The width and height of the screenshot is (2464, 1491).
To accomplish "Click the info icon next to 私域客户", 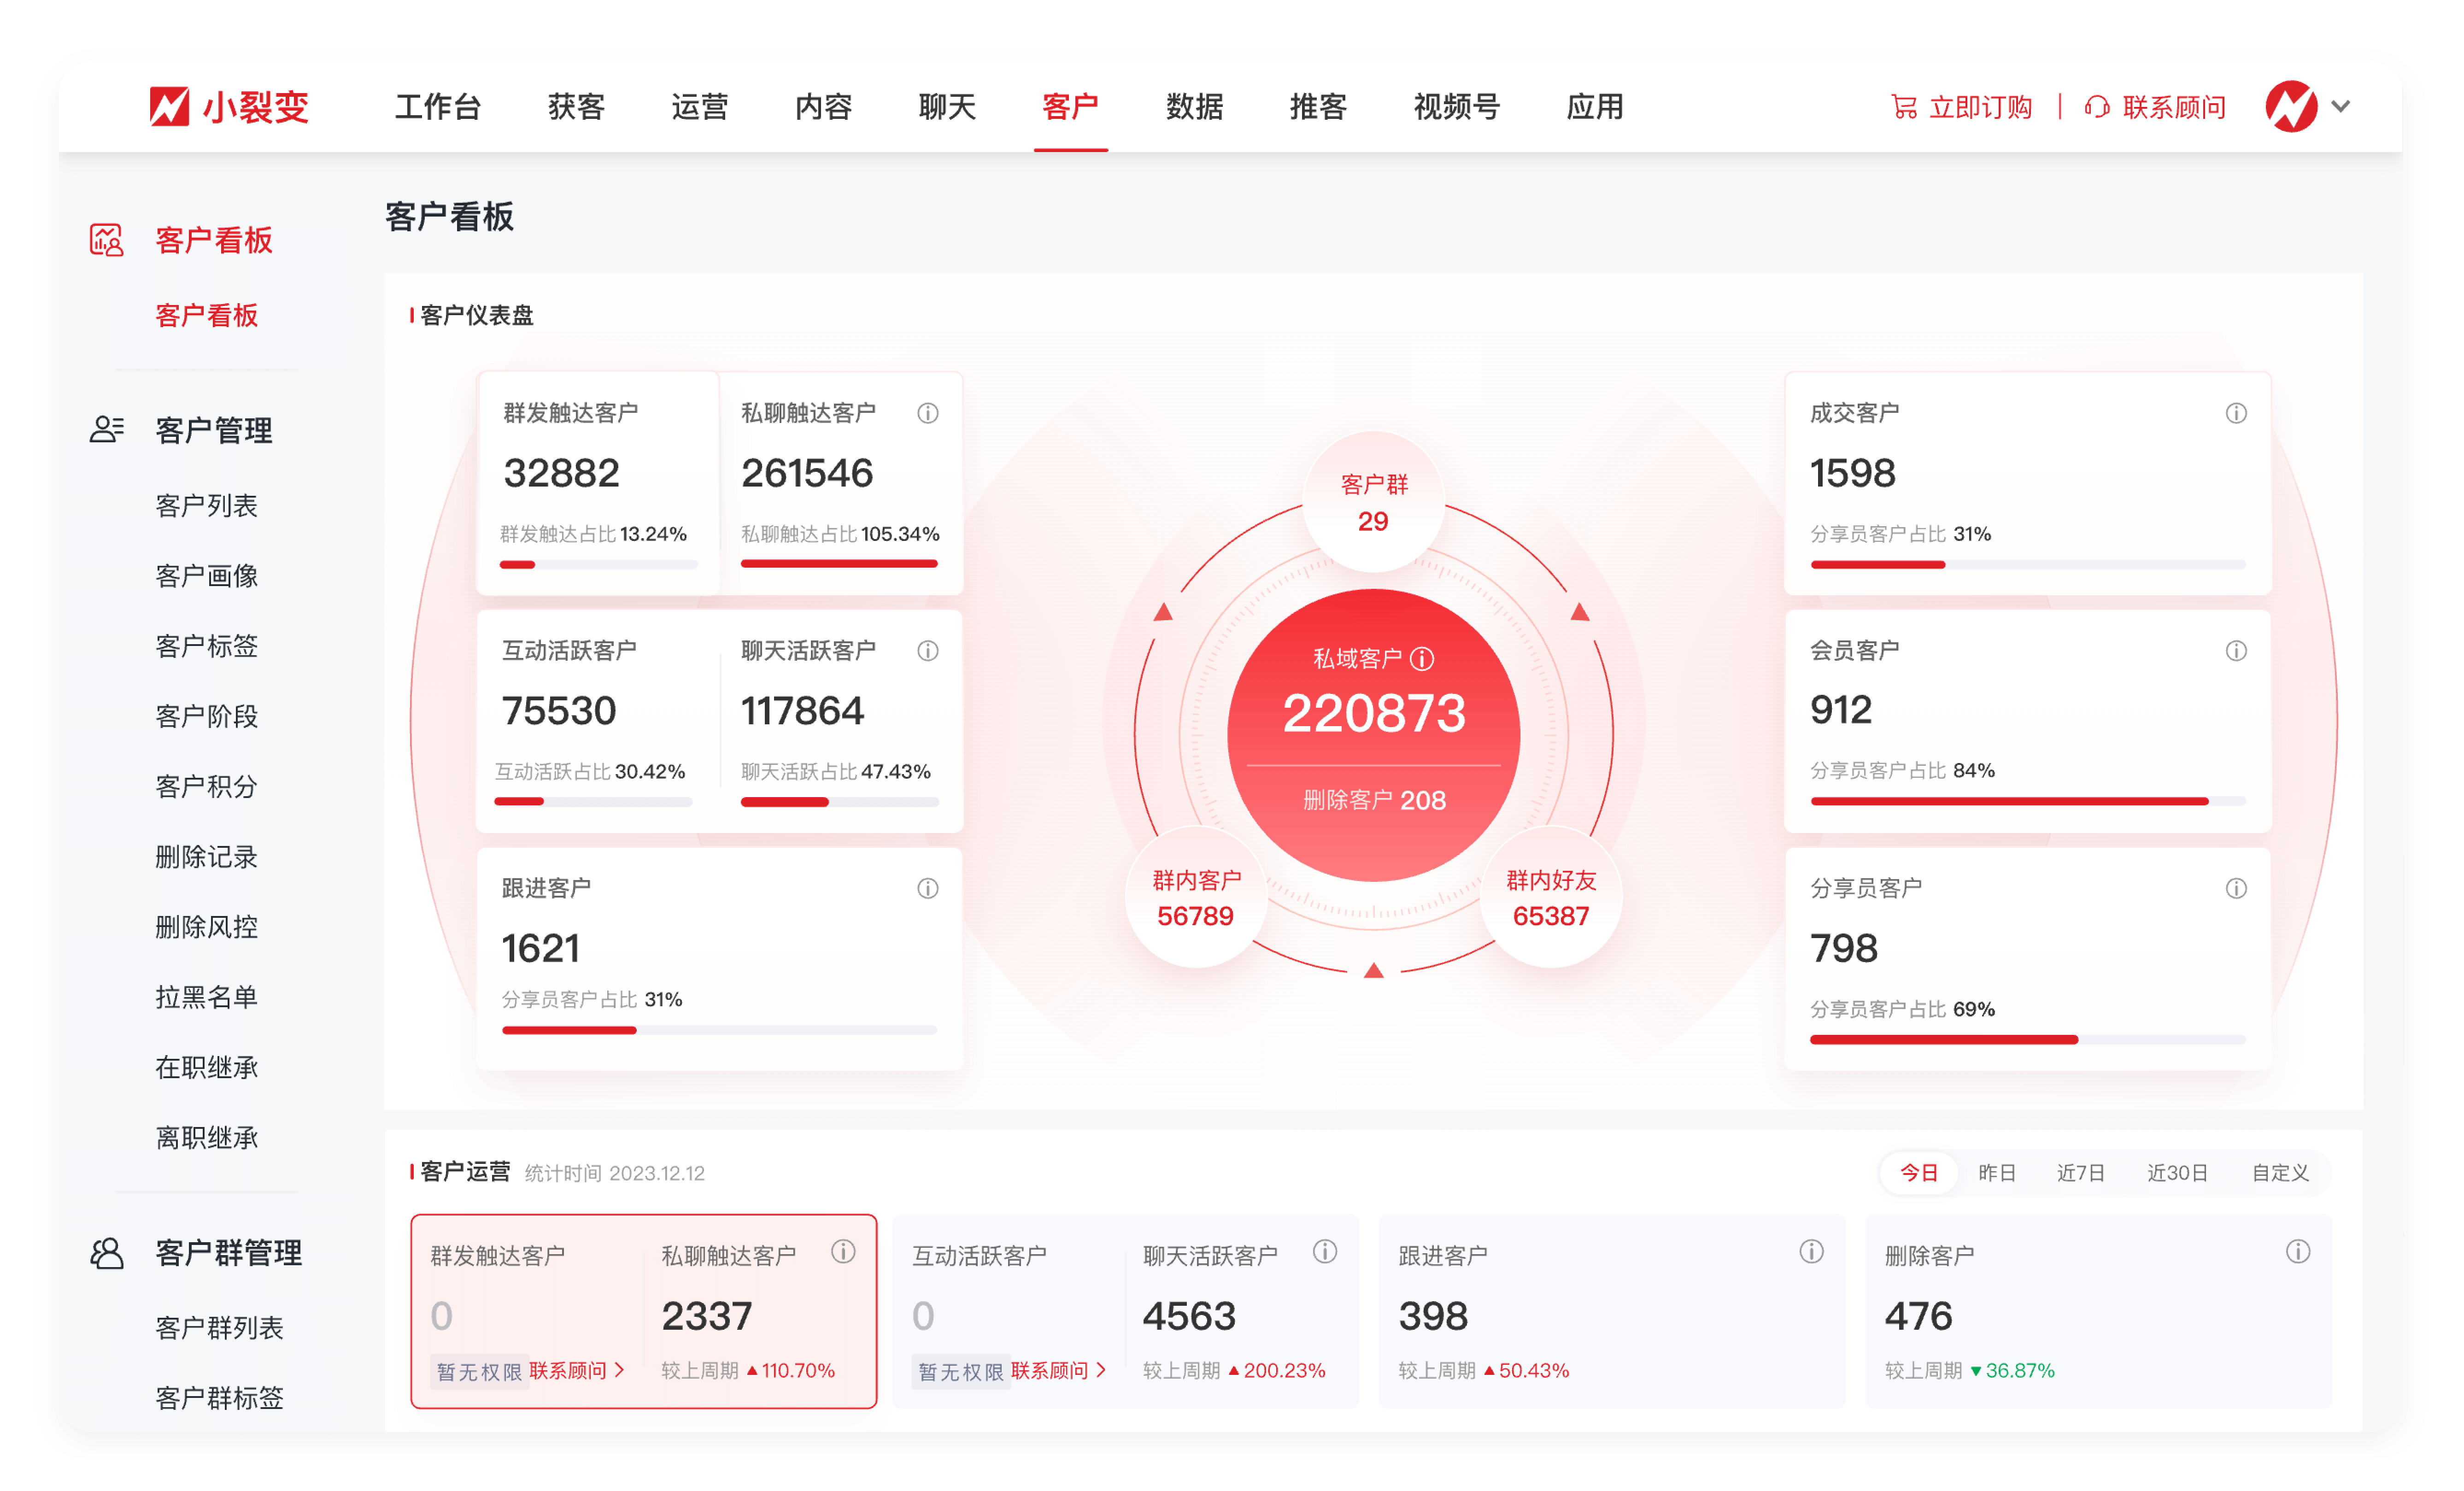I will [1424, 658].
